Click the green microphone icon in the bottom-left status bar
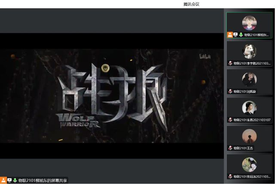The width and height of the screenshot is (275, 184). [x=15, y=180]
